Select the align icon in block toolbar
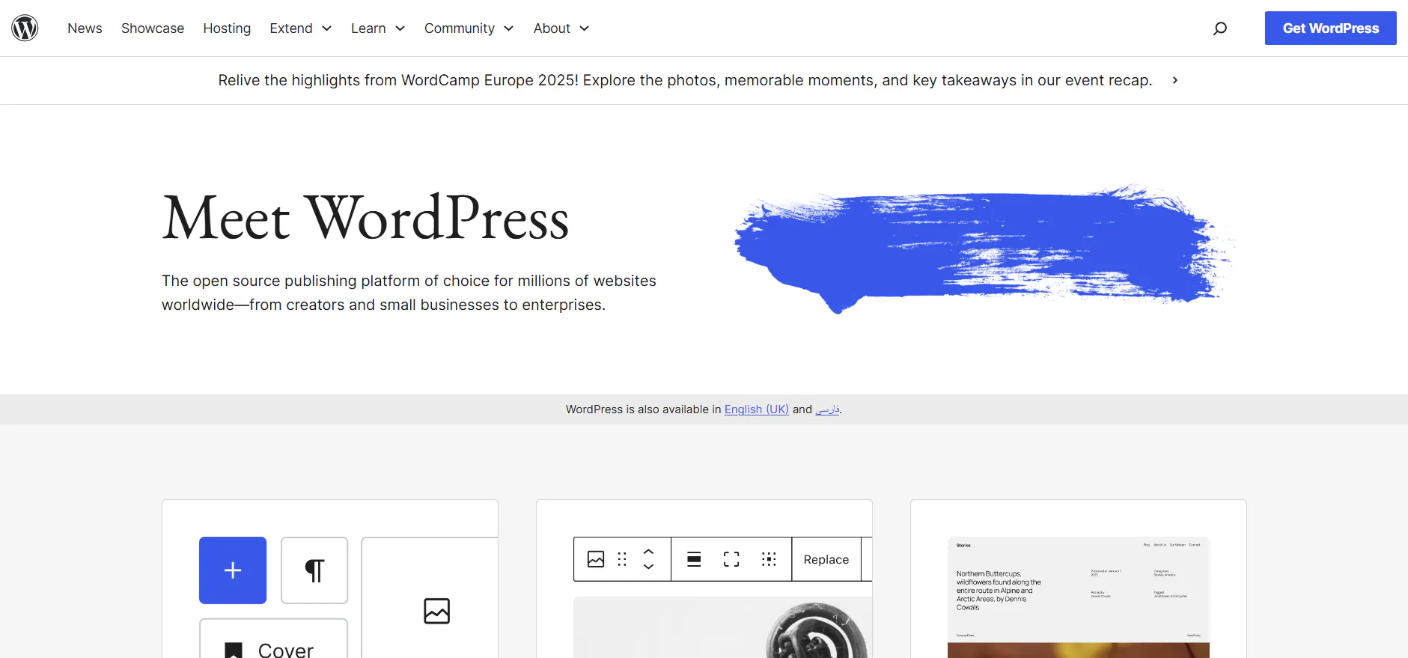The width and height of the screenshot is (1408, 658). (x=694, y=559)
